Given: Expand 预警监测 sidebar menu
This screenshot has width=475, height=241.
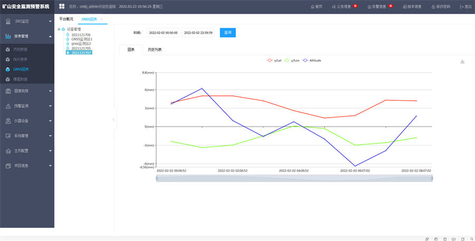Looking at the screenshot, I should coord(27,106).
